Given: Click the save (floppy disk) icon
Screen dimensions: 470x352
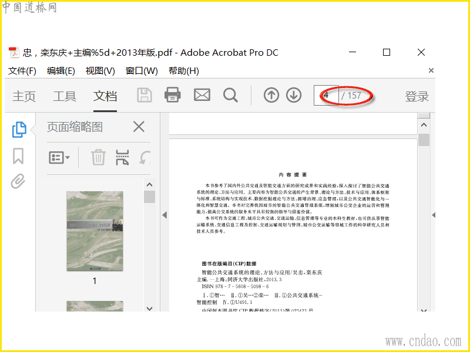Looking at the screenshot, I should (145, 96).
